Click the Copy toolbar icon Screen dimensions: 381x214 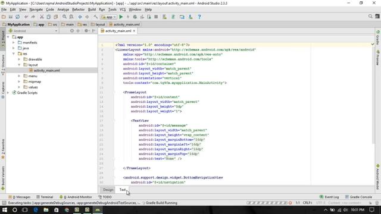tap(49, 17)
